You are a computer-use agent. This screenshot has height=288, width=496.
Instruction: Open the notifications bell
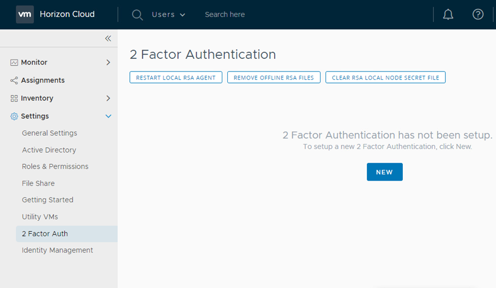[x=448, y=15]
